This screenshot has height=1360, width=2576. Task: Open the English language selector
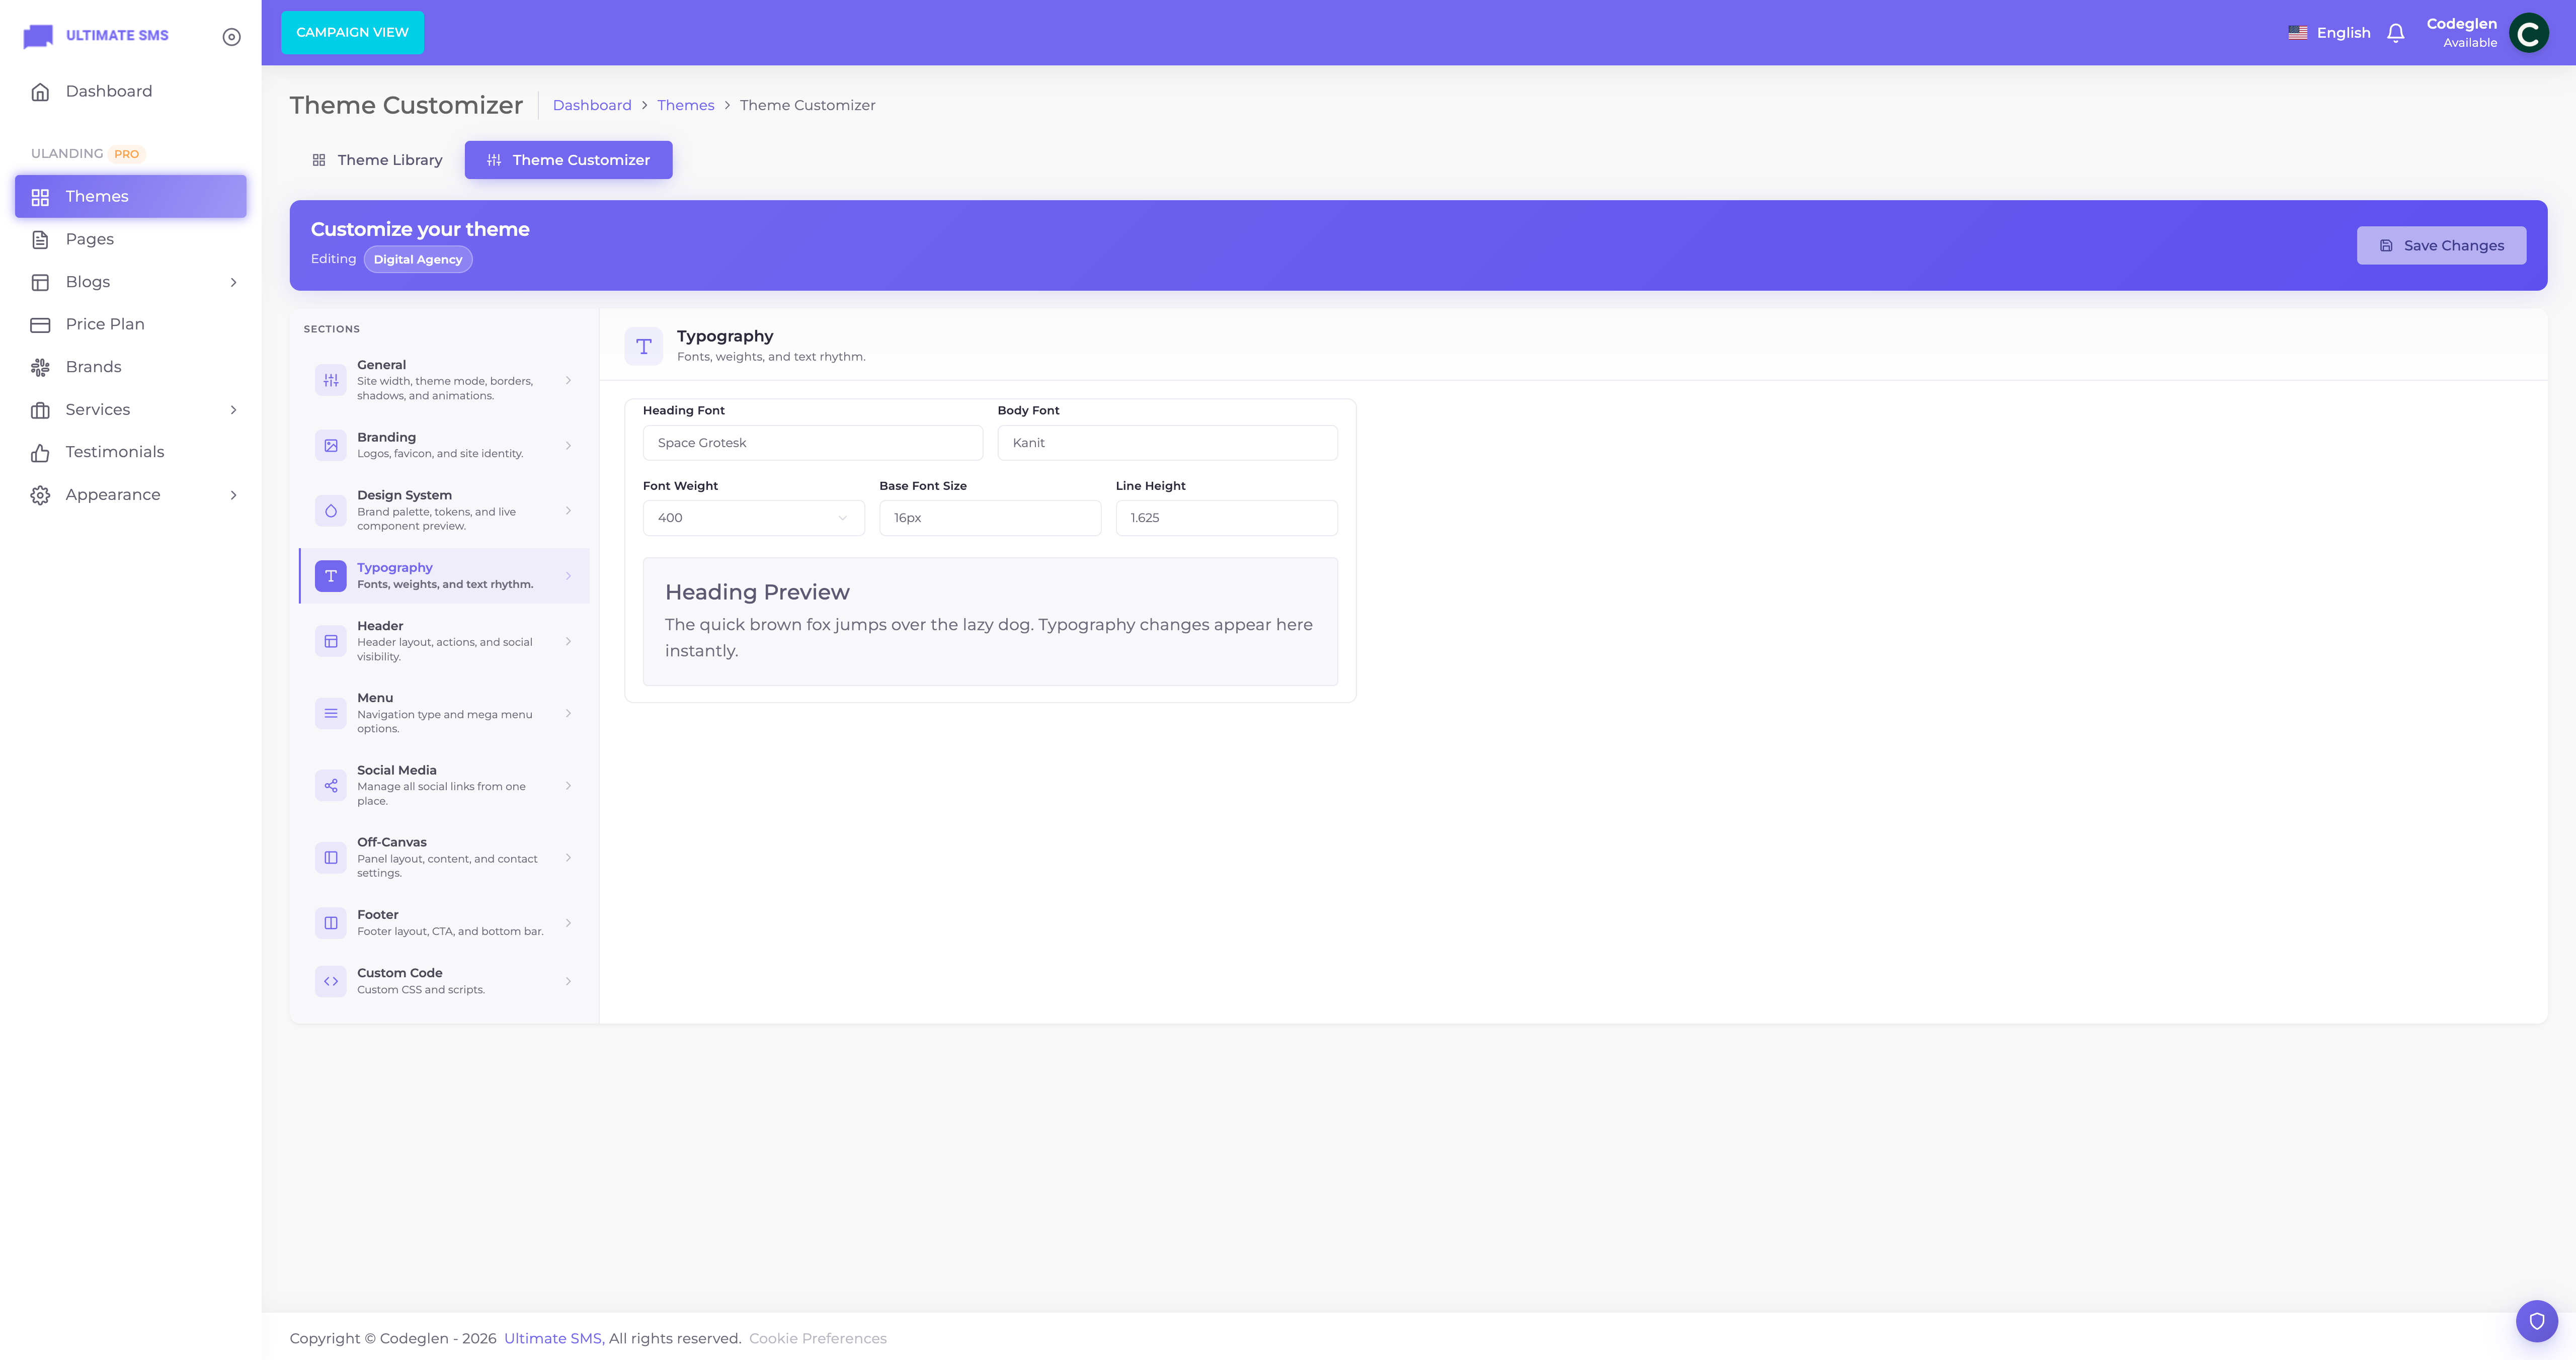click(2329, 33)
